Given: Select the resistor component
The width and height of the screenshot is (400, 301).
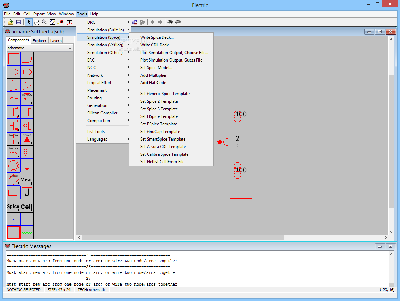Looking at the screenshot, I should 13,152.
